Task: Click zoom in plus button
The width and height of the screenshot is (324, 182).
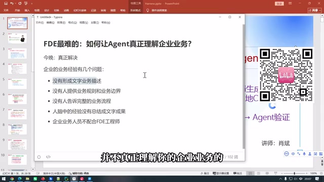Action: tap(307, 173)
